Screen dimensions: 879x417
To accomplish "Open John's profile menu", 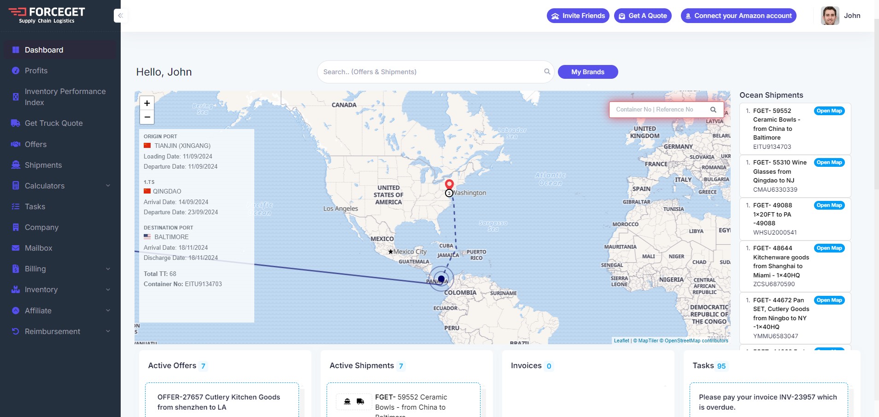I will point(841,15).
